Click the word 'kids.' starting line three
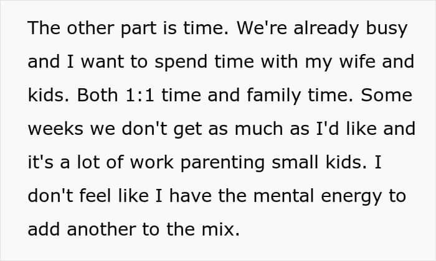Viewport: 436px width, 261px height. pyautogui.click(x=49, y=95)
